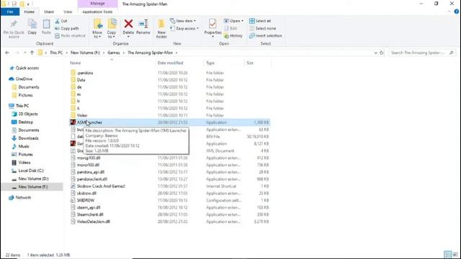
Task: Open recent locations dropdown arrow
Action: [25, 53]
